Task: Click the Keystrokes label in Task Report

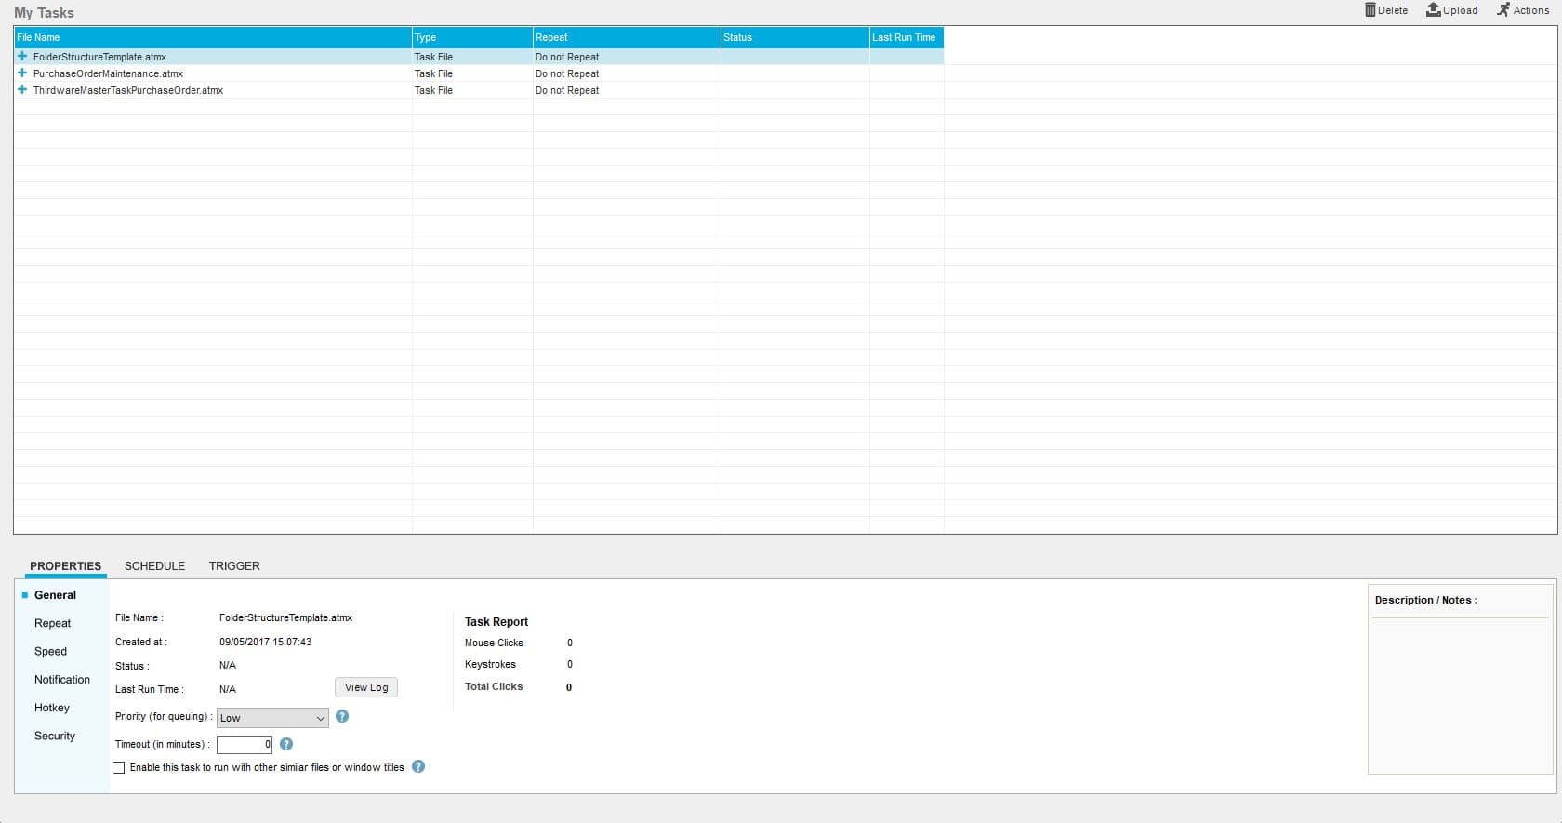Action: click(x=490, y=664)
